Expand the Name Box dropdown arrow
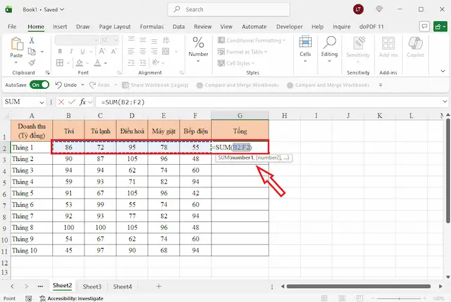451x302 pixels. tap(43, 102)
